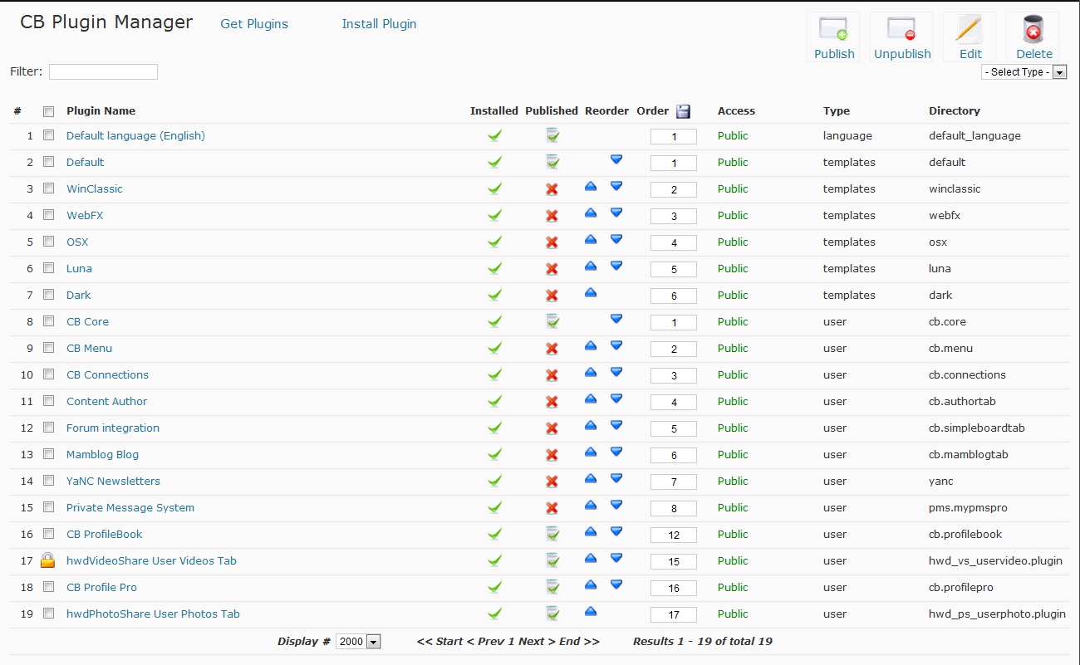Screen dimensions: 1080x665
Task: Click installed checkmark for Default language row
Action: point(494,135)
